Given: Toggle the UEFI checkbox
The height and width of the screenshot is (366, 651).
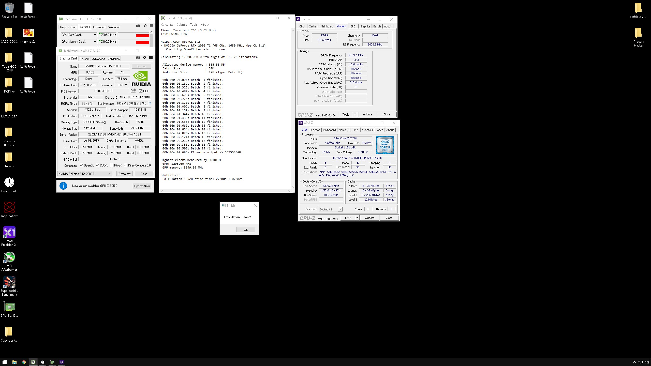Looking at the screenshot, I should tap(141, 91).
